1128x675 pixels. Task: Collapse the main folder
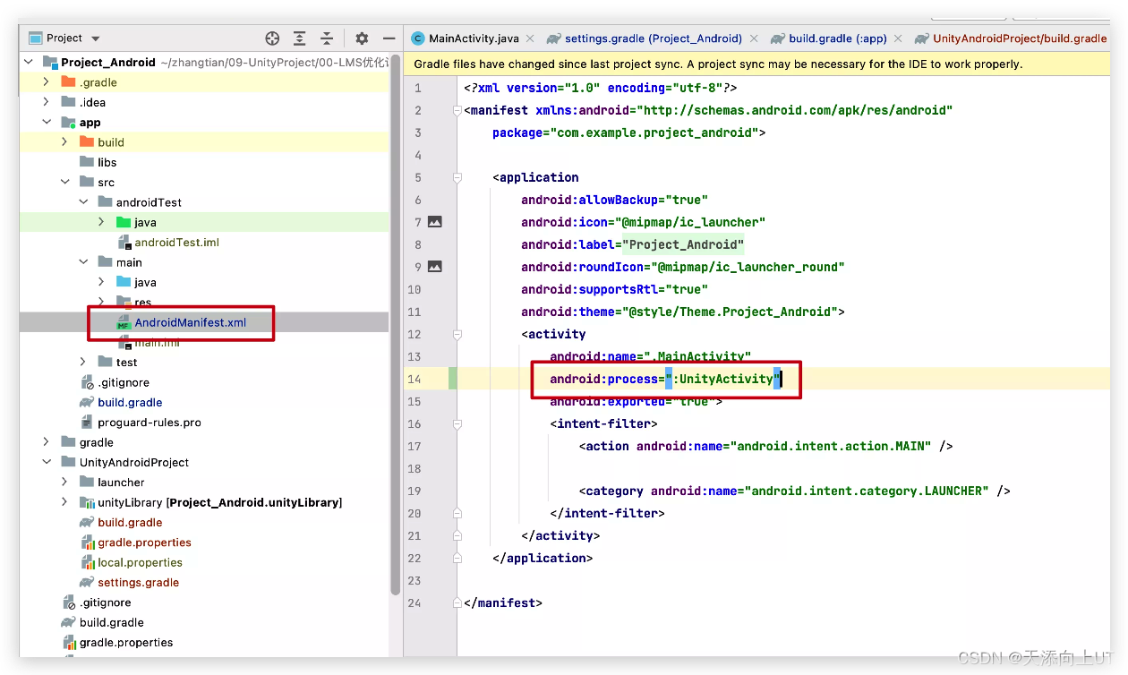click(83, 262)
